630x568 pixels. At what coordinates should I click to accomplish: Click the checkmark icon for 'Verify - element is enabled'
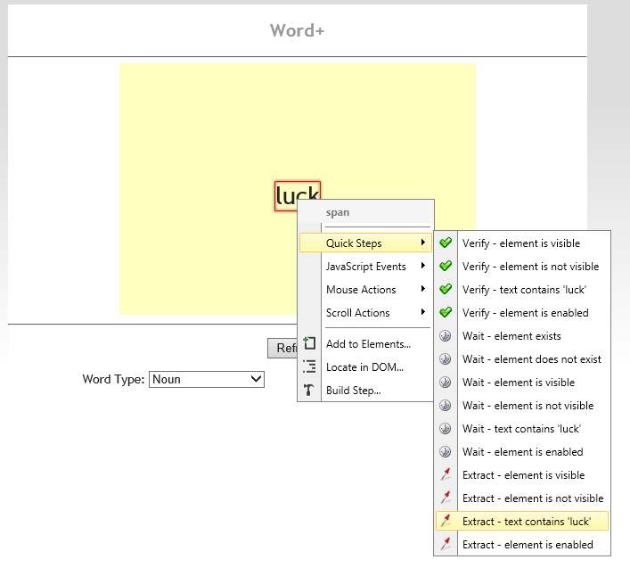(x=446, y=312)
